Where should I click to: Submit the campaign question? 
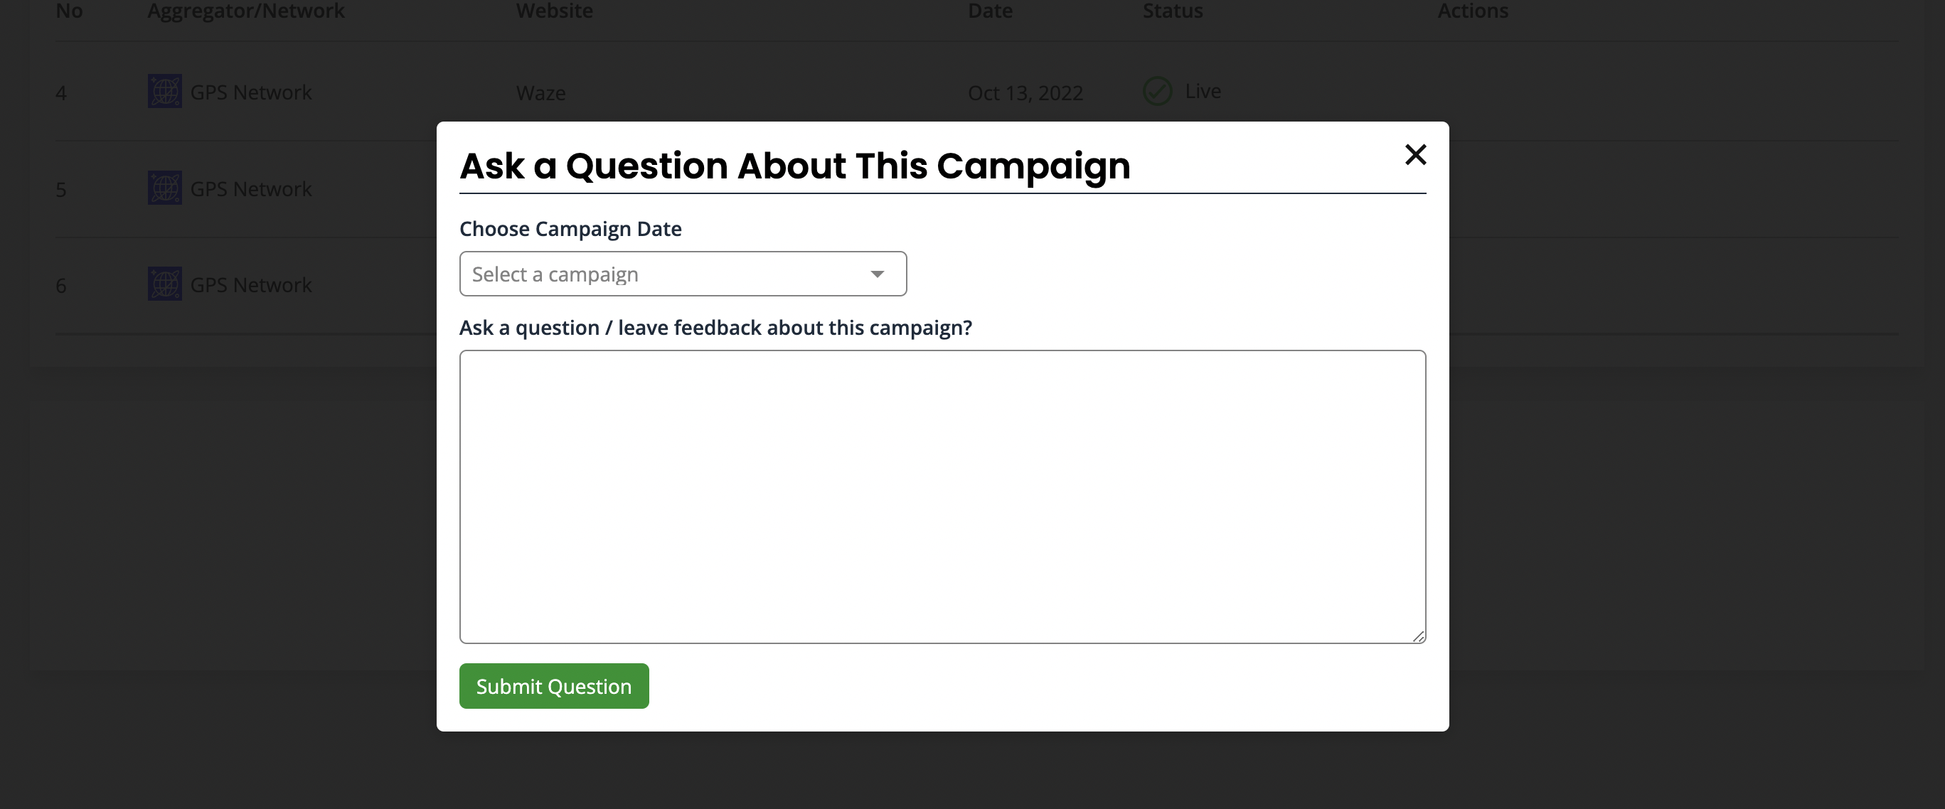coord(553,685)
